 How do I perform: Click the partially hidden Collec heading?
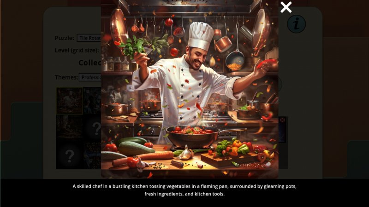pyautogui.click(x=89, y=63)
